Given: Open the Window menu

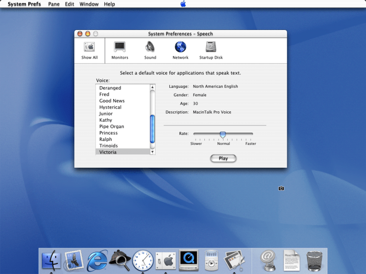Looking at the screenshot, I should coord(89,4).
